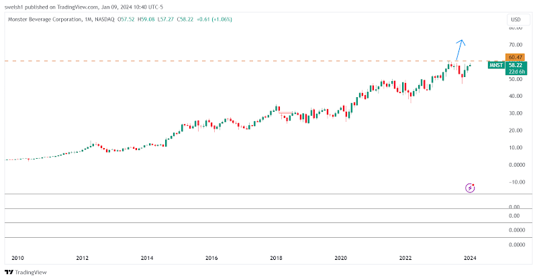Click the 22d 6h countdown label
Screen dimensions: 537x280
516,72
